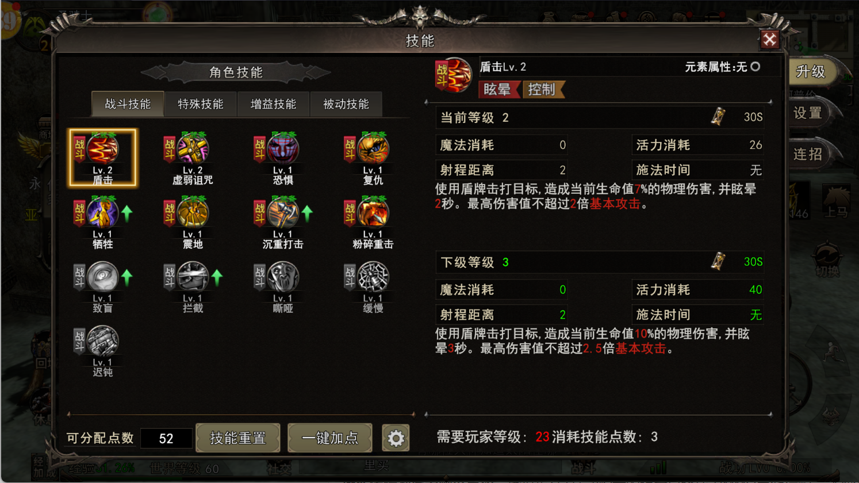Upgrade 拦截 skill with green arrow
This screenshot has width=859, height=483.
tap(217, 278)
